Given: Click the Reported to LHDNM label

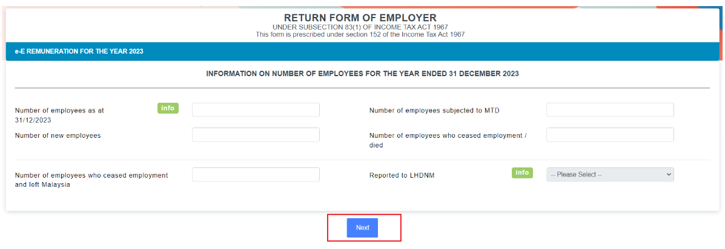Looking at the screenshot, I should tap(402, 176).
